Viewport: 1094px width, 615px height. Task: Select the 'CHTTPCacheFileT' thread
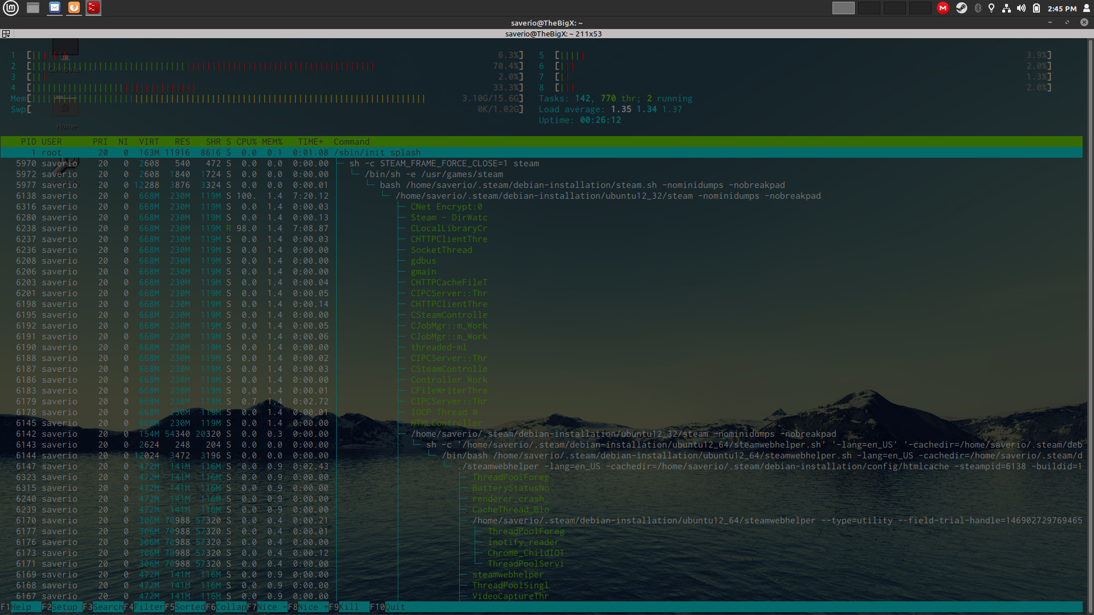point(449,282)
